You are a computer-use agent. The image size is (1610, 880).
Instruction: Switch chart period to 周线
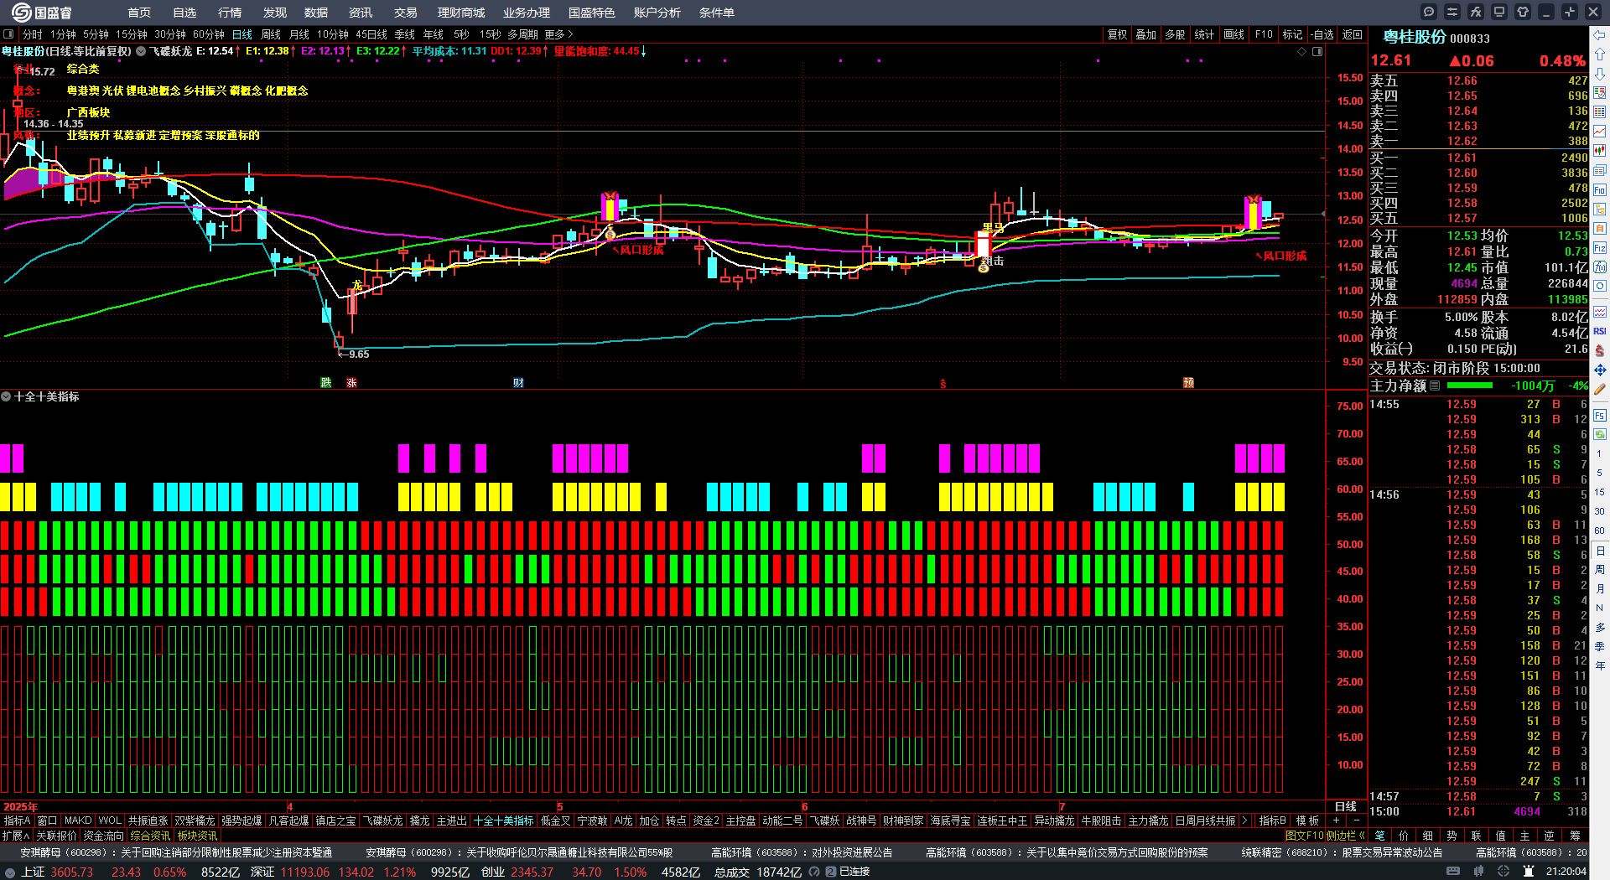tap(271, 34)
